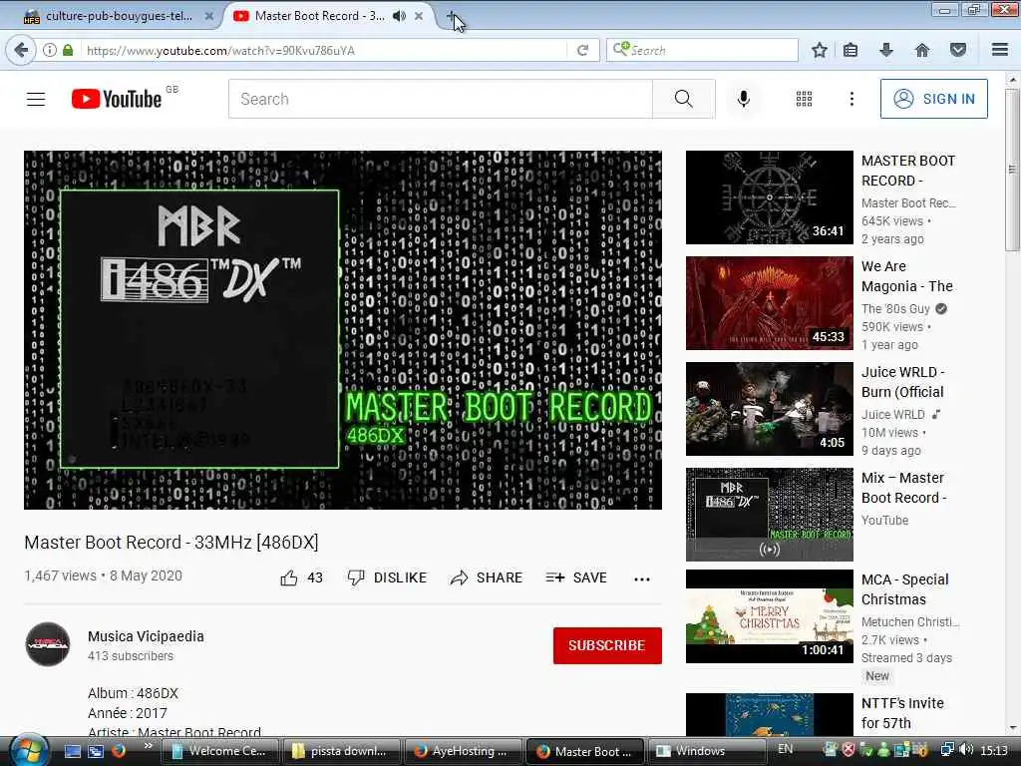Dislike the video
The image size is (1021, 766).
click(388, 577)
